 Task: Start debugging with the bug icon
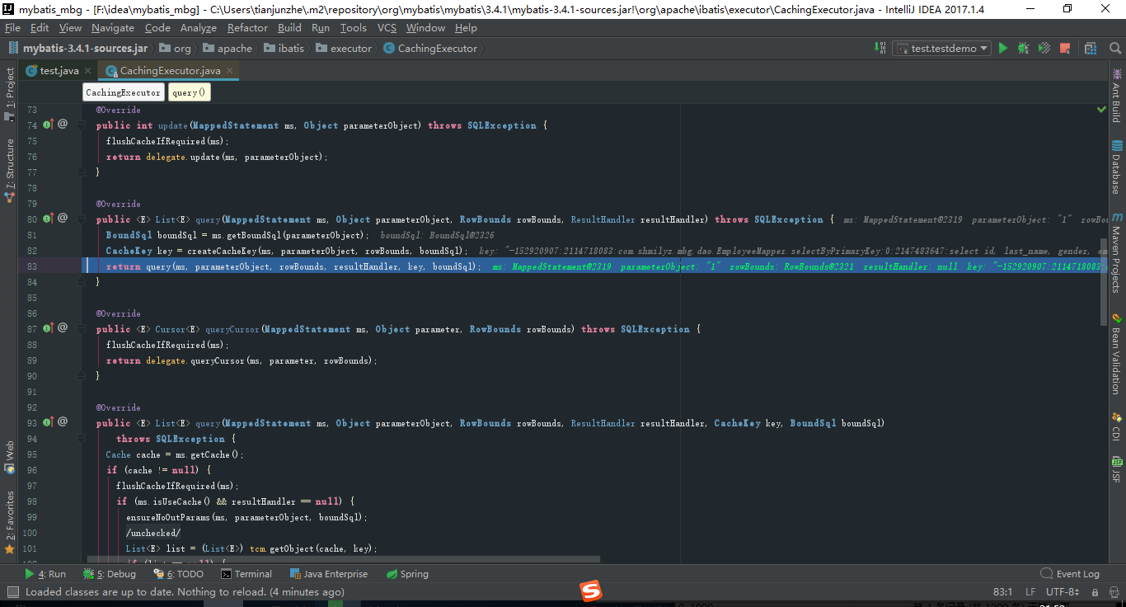pyautogui.click(x=1022, y=48)
